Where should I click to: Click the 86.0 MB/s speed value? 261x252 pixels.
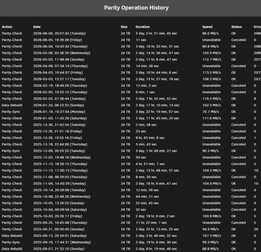point(211,34)
